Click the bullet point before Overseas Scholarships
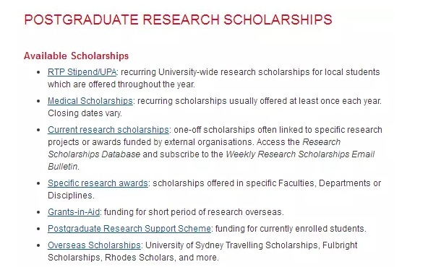The height and width of the screenshot is (267, 428). [x=38, y=246]
